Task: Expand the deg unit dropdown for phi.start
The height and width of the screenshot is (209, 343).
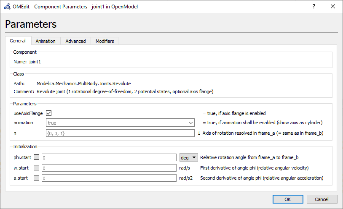Action: (x=188, y=157)
